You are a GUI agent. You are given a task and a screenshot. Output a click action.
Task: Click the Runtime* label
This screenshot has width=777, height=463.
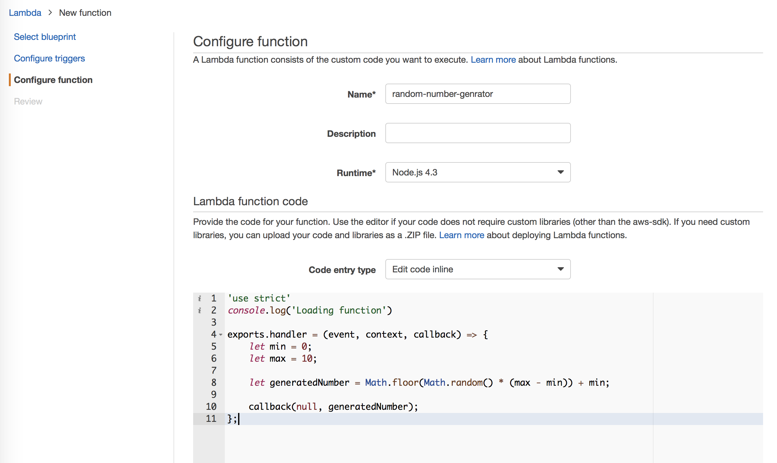[356, 173]
